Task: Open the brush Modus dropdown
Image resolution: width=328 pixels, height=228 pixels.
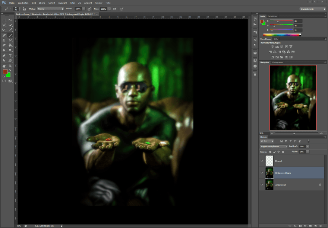Action: pyautogui.click(x=50, y=9)
